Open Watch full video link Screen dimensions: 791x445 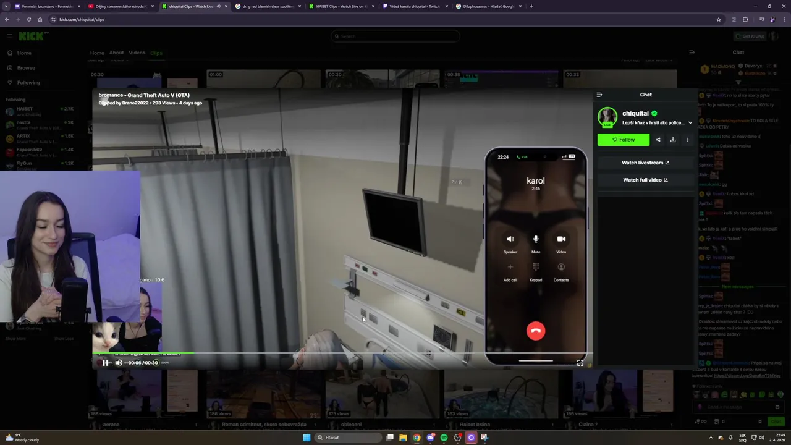coord(645,180)
